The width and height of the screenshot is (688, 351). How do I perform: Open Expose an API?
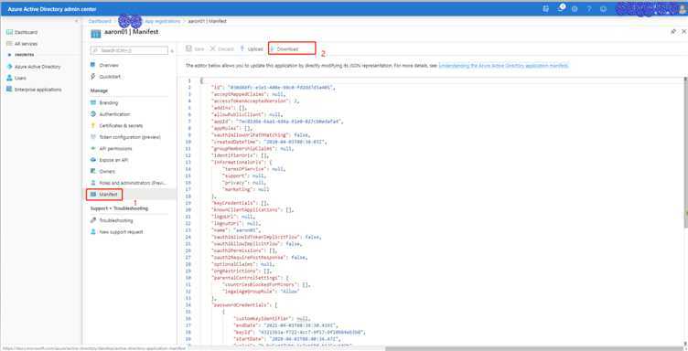click(x=109, y=160)
